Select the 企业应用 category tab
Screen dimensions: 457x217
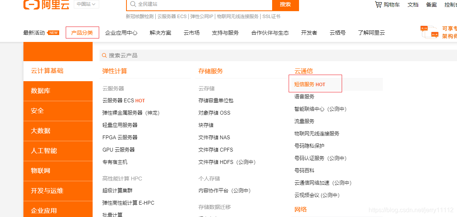pos(58,209)
